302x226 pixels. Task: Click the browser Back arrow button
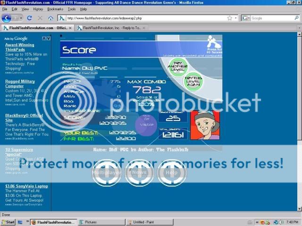[x=7, y=18]
